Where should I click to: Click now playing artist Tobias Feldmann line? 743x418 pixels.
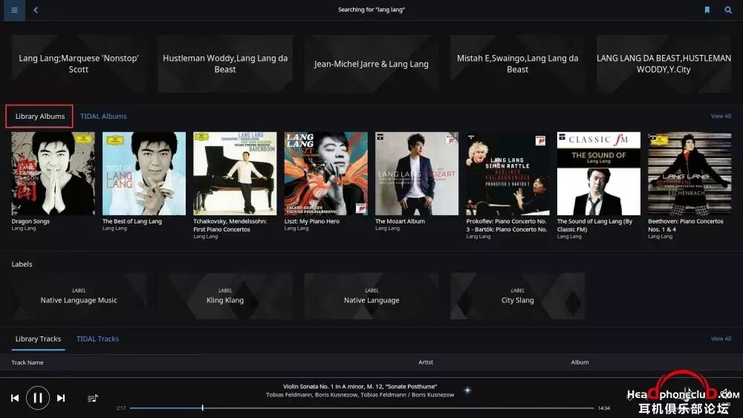[x=360, y=394]
